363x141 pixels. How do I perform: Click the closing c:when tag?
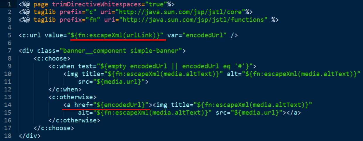click(x=65, y=89)
